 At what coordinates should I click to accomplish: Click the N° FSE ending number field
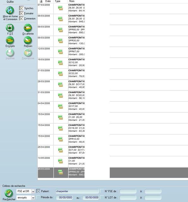(x=153, y=191)
